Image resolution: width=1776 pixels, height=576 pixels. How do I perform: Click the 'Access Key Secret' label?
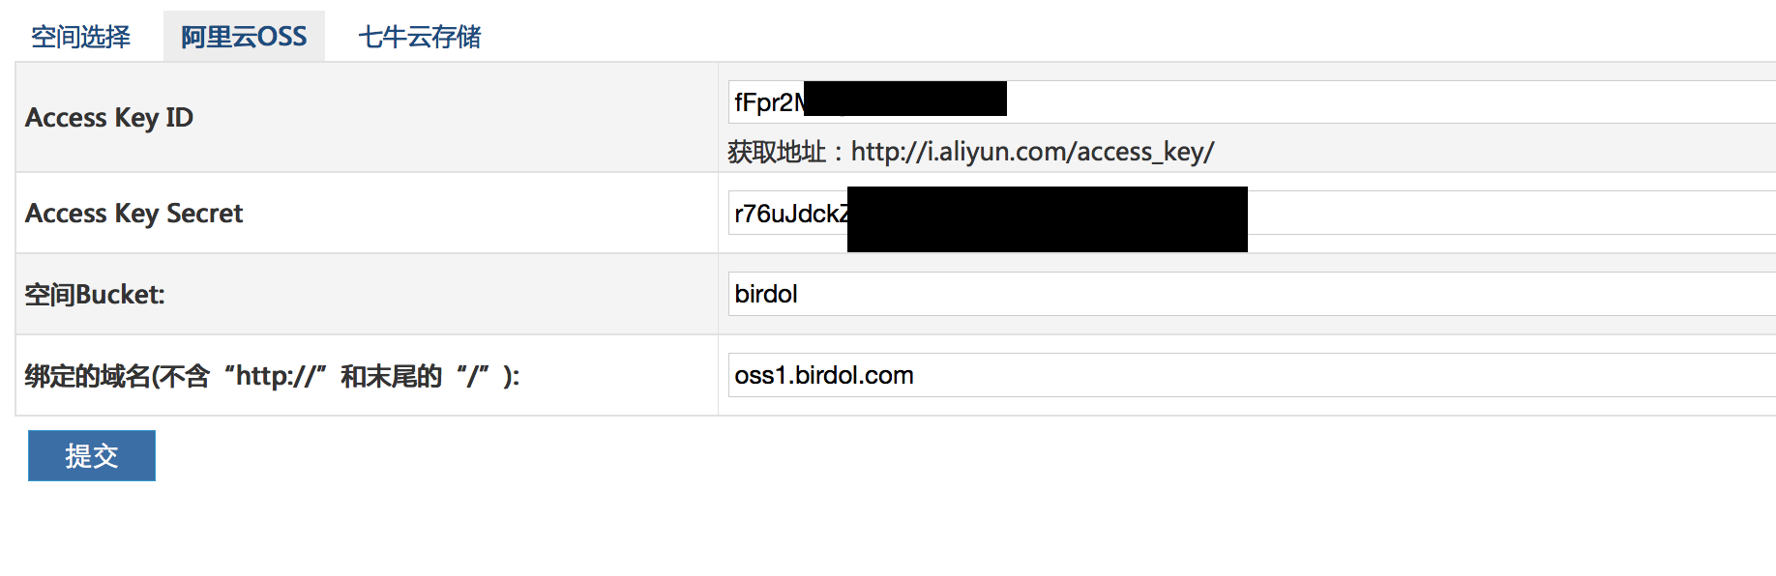click(133, 213)
